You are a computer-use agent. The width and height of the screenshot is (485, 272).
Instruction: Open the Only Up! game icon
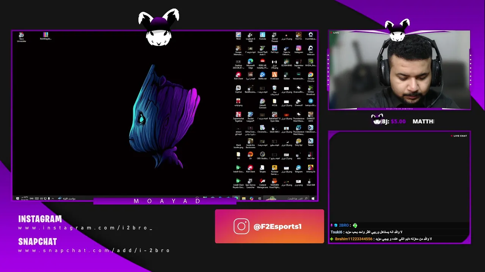tap(299, 142)
